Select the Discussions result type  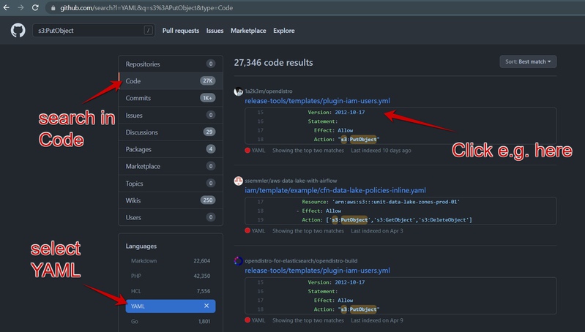(171, 132)
